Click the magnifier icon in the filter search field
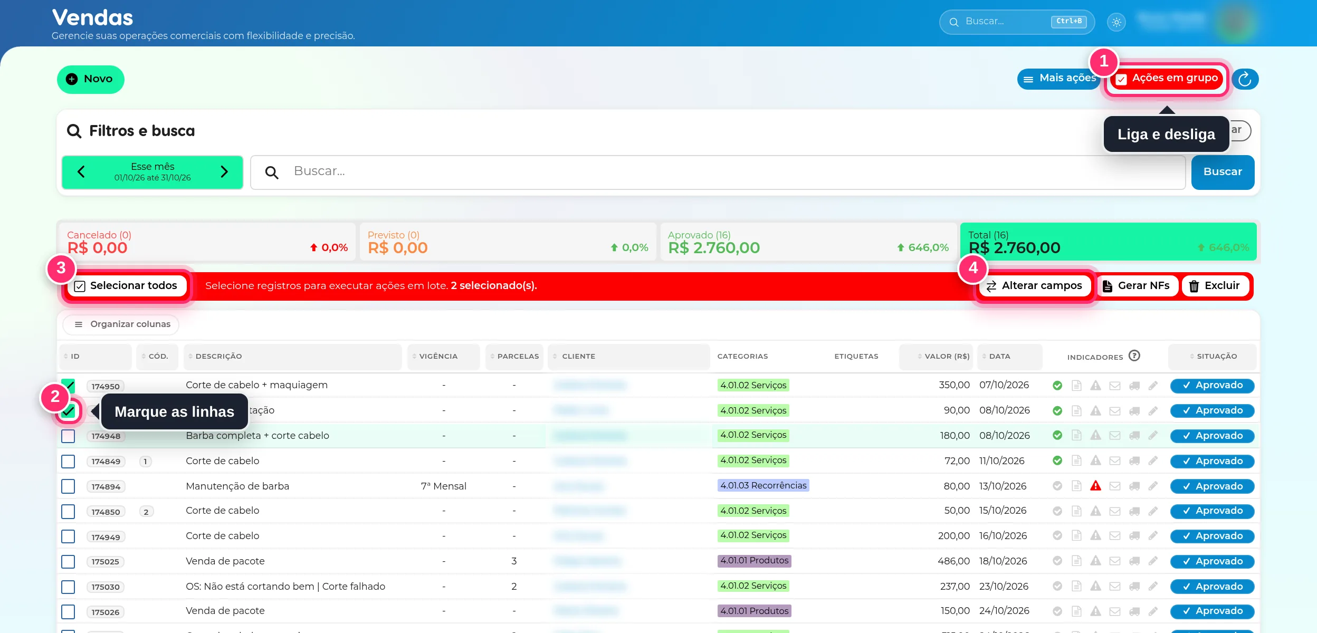The height and width of the screenshot is (633, 1317). pos(272,172)
